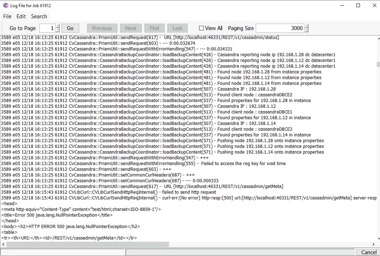Click line 'Pushing node 192.168.1.28 onto instance properties'
The height and width of the screenshot is (256, 380).
[x=162, y=140]
